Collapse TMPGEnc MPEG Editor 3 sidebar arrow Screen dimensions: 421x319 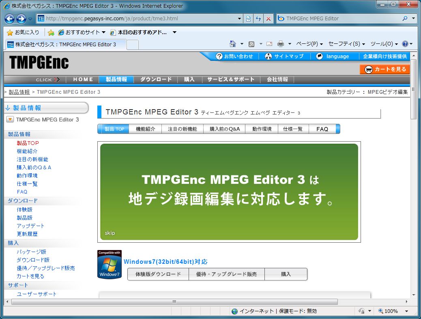10,120
